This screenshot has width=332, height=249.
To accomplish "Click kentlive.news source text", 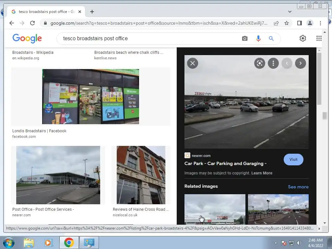I will click(105, 58).
